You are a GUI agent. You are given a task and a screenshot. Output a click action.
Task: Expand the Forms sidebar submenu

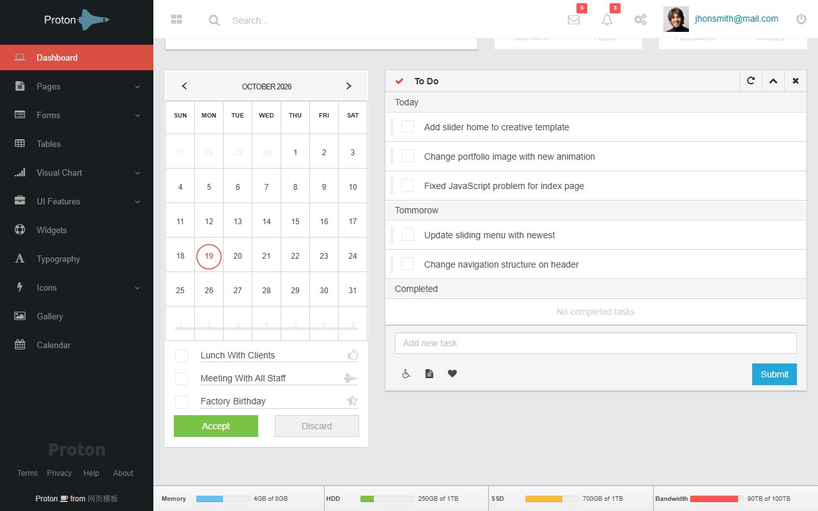[77, 115]
